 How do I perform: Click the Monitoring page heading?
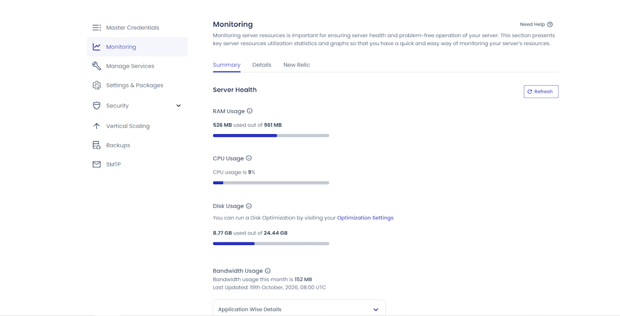point(233,24)
